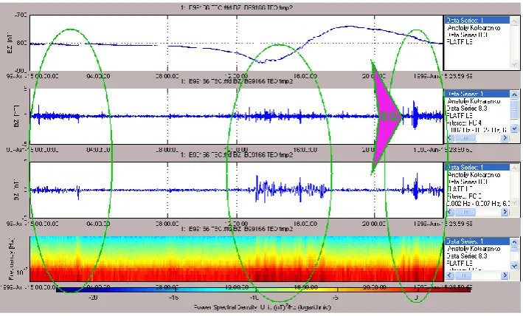Click scroll-down arrow of the FC 4 filtered list
This screenshot has height=316, width=523.
pyautogui.click(x=514, y=128)
